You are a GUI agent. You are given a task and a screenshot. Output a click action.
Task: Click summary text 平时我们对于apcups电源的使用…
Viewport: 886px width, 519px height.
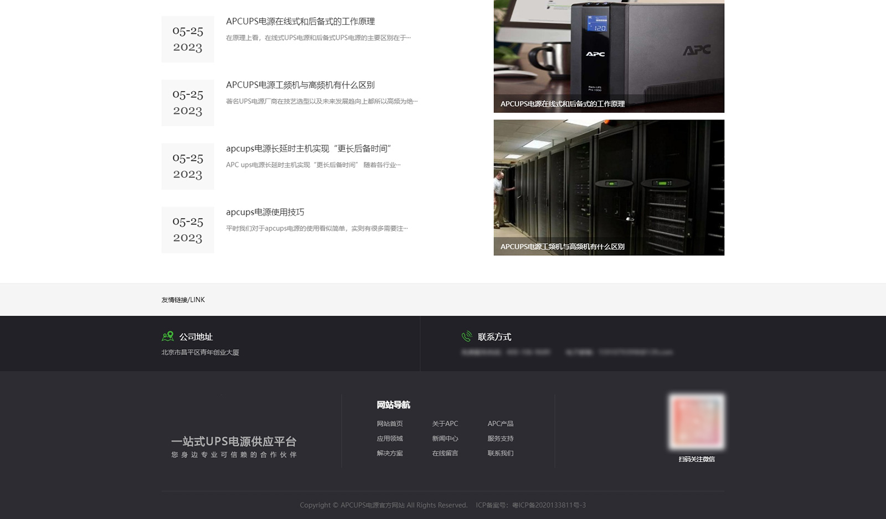[317, 229]
